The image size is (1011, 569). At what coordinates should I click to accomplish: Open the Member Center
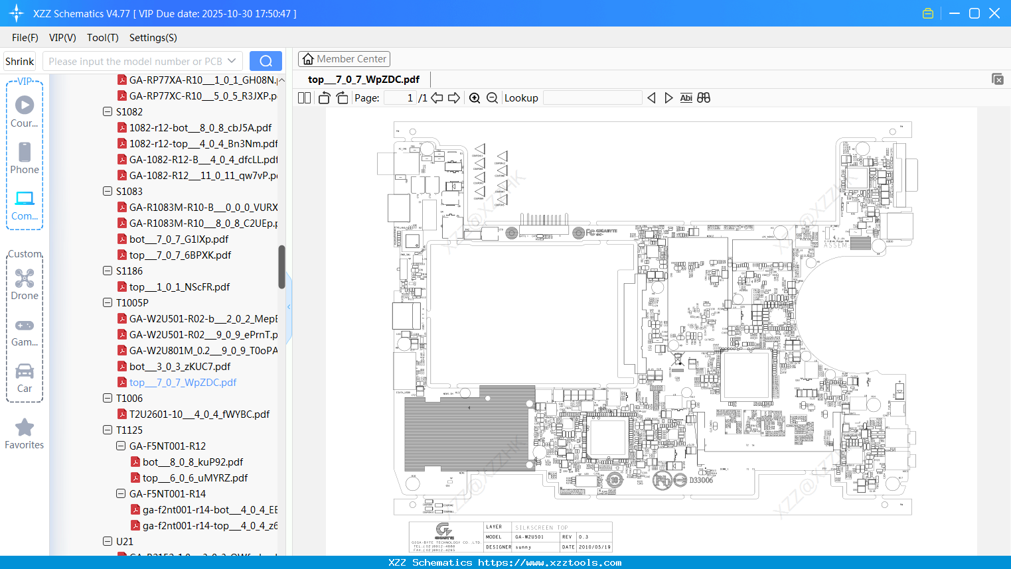coord(344,59)
